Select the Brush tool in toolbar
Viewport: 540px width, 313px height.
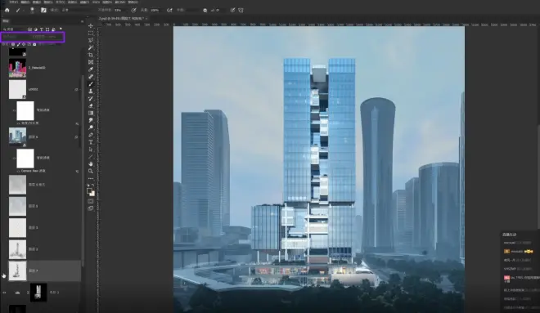point(91,84)
